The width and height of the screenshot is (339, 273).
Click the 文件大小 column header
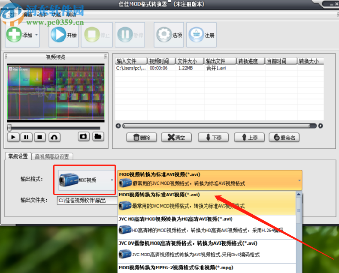point(190,61)
